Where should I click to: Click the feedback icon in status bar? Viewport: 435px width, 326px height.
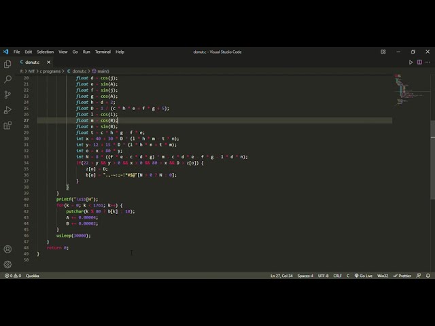419,276
